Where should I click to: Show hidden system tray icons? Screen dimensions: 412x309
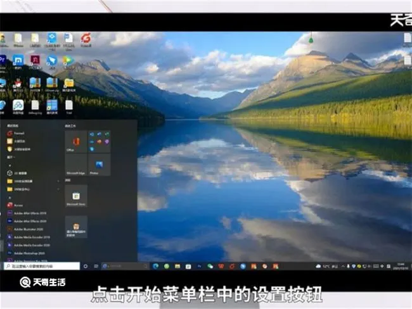(343, 266)
